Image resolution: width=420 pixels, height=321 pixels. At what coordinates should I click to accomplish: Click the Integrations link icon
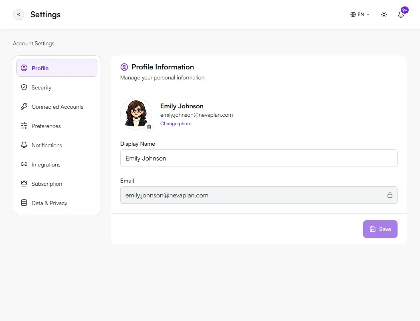(x=24, y=164)
